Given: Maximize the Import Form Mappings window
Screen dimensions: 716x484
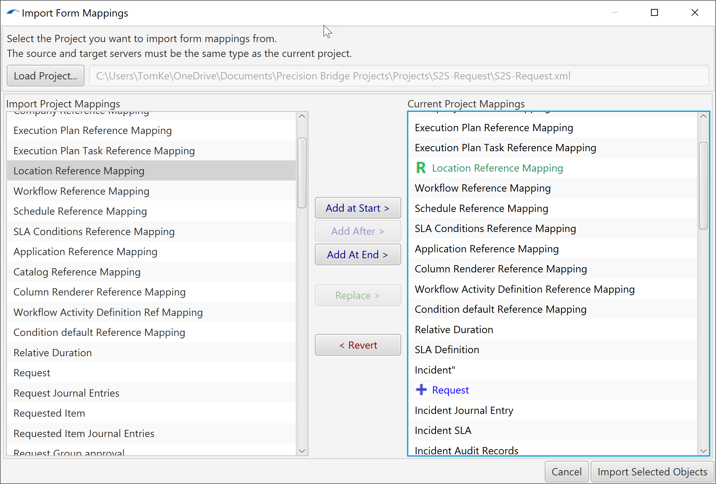Looking at the screenshot, I should click(x=654, y=13).
